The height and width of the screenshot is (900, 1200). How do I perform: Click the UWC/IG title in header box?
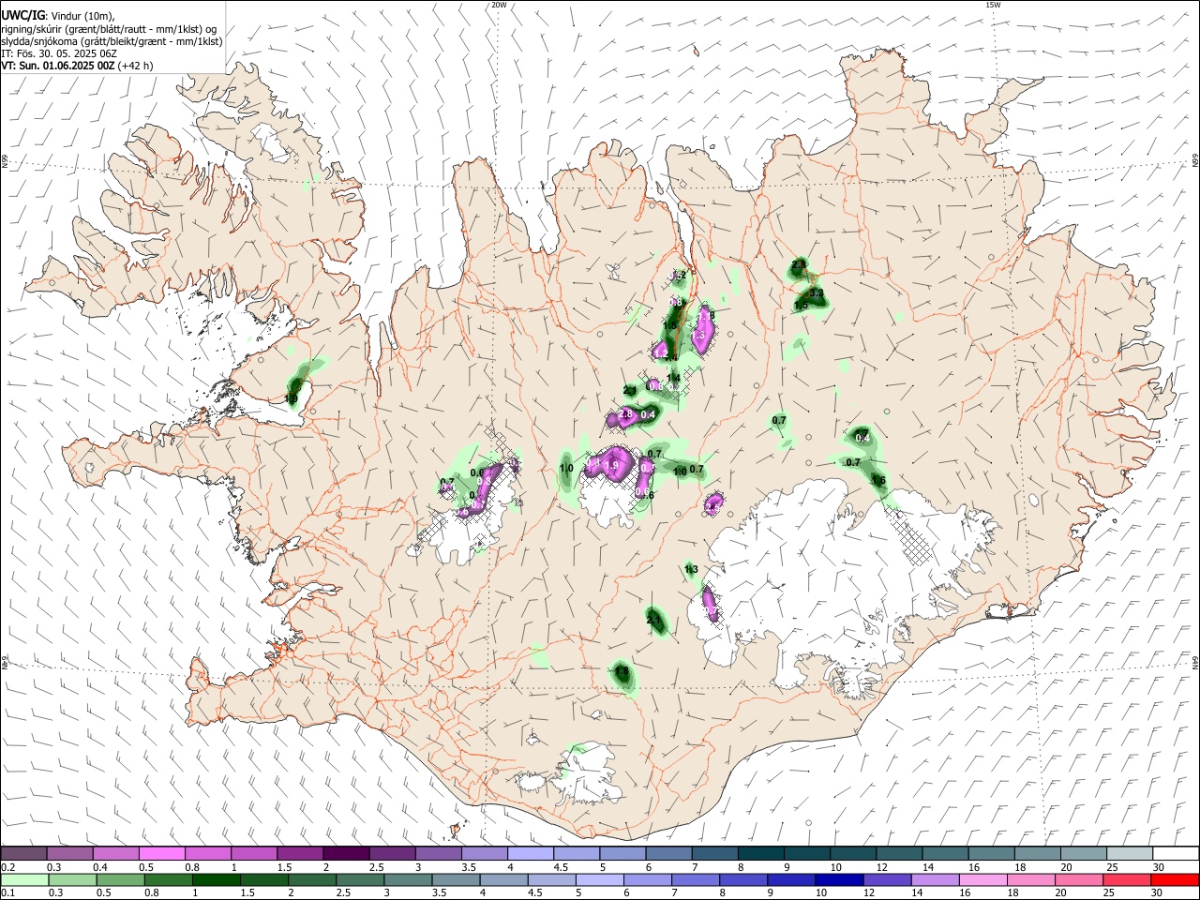(24, 15)
